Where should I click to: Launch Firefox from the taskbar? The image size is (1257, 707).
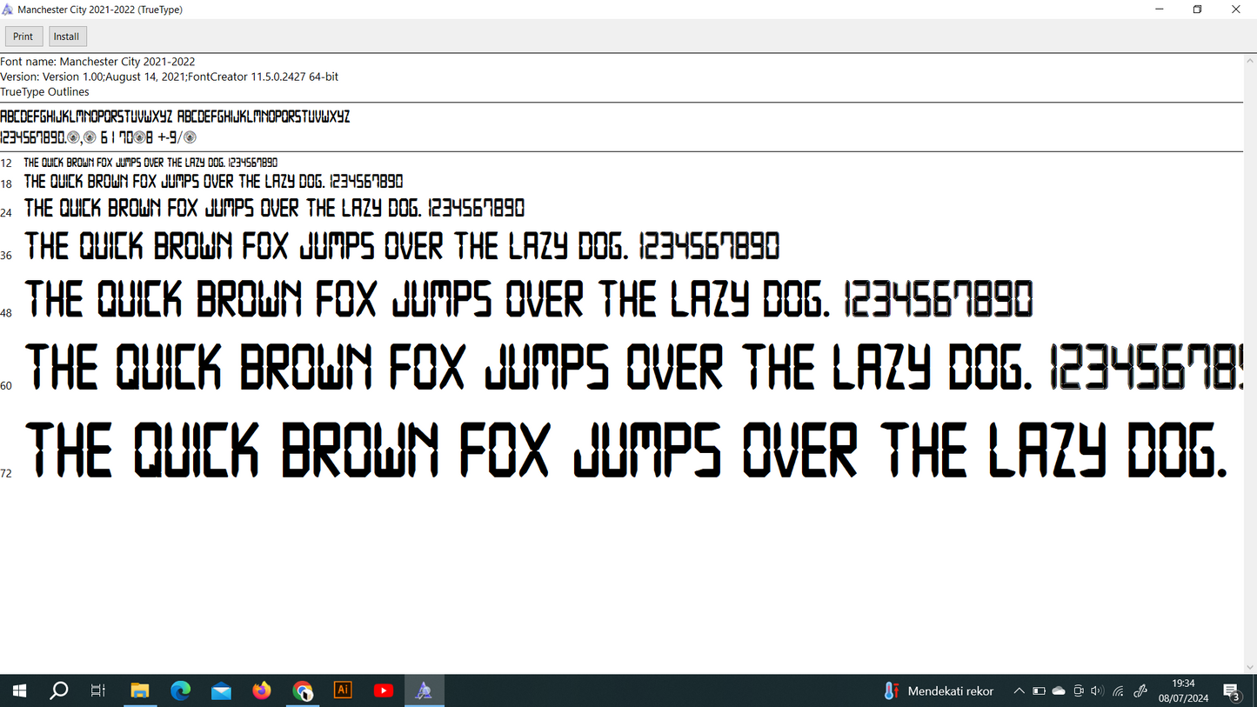point(262,691)
